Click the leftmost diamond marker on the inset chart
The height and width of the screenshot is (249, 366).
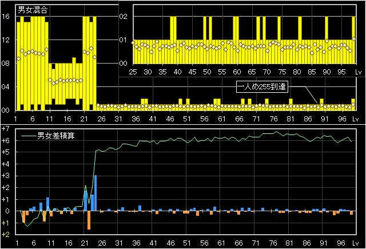(x=133, y=43)
